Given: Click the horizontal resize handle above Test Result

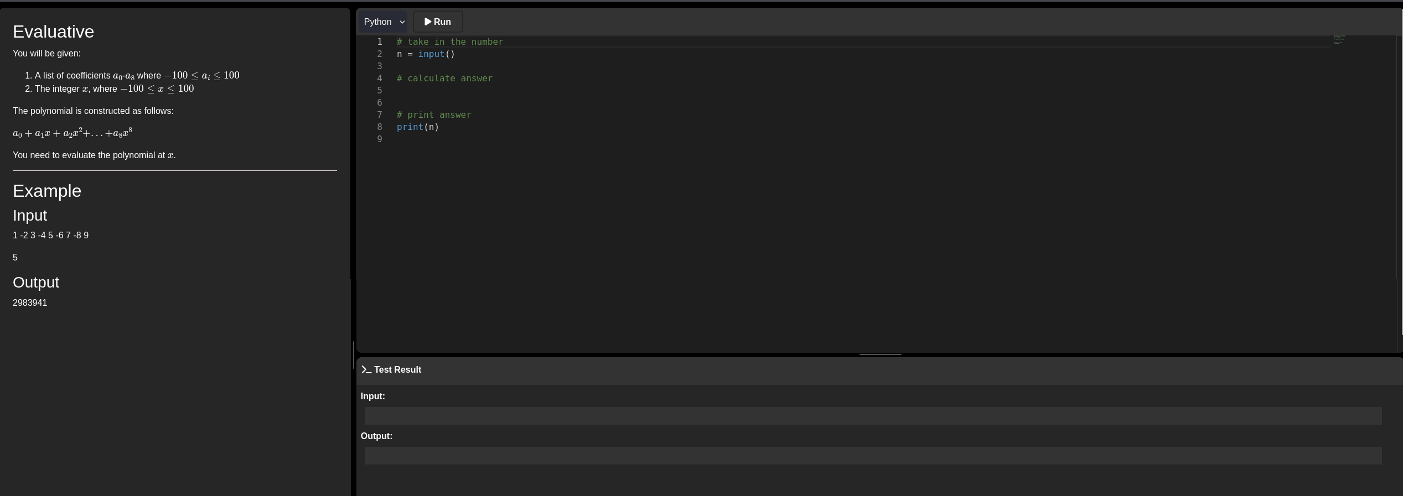Looking at the screenshot, I should (880, 354).
